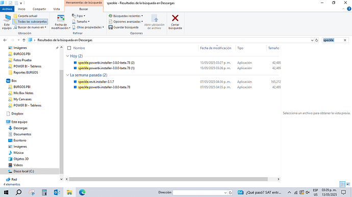The image size is (352, 197).
Task: Select the Buscar ribbon tab
Action: click(84, 9)
